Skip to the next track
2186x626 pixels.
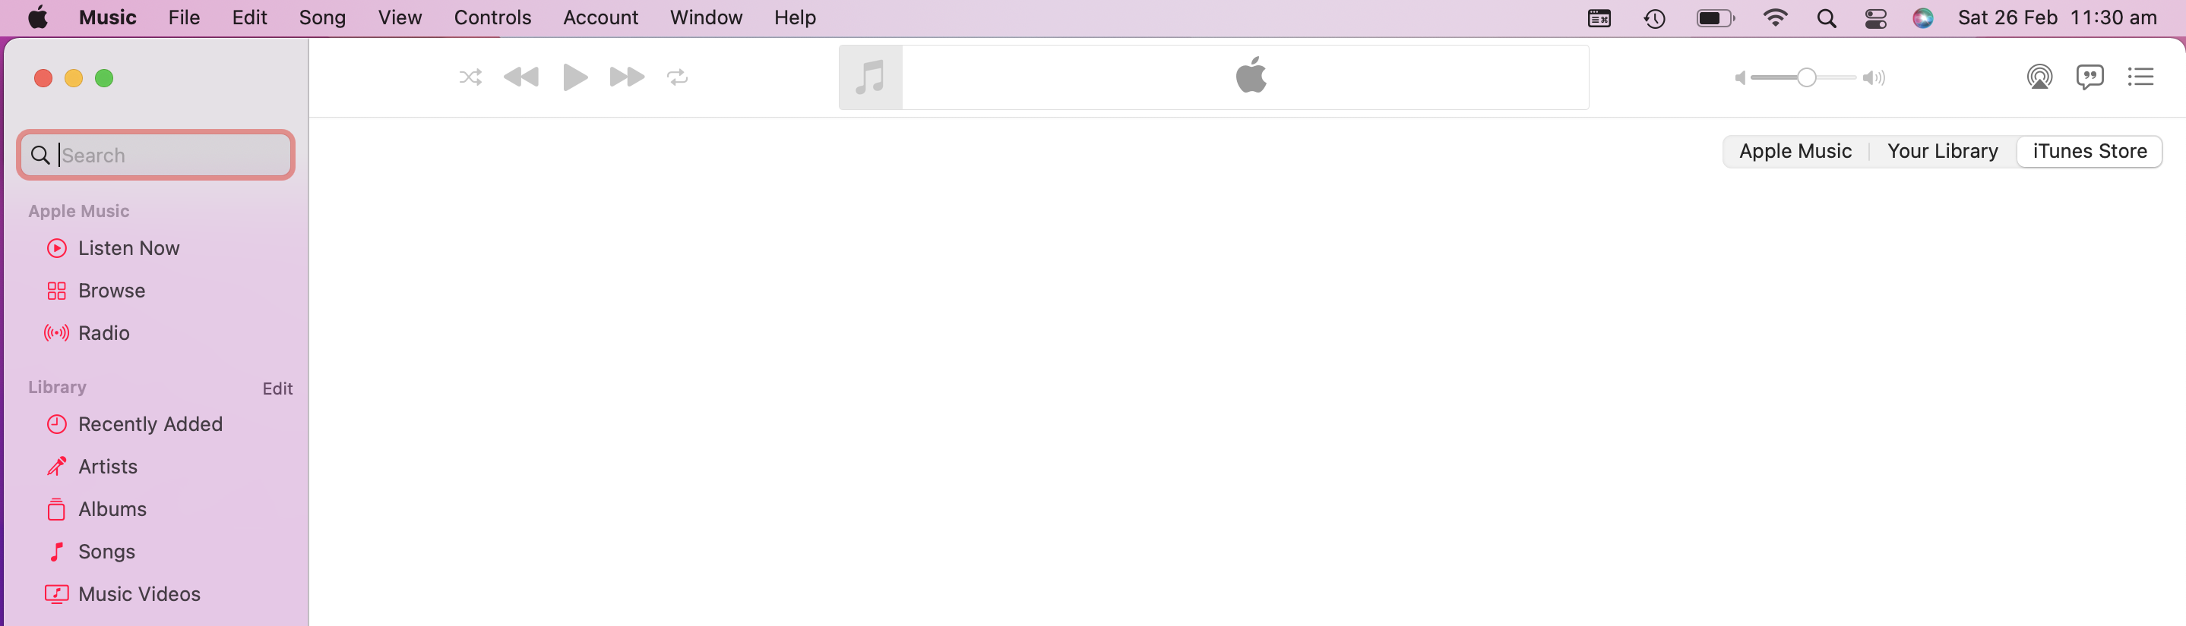coord(627,78)
